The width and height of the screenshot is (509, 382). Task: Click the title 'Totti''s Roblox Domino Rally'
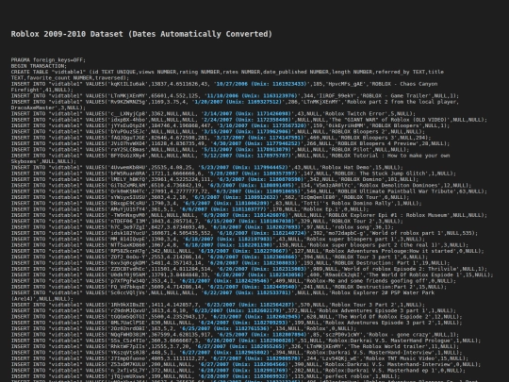coord(353,204)
